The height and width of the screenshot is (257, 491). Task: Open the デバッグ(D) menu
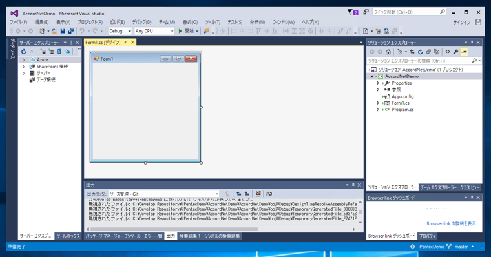tap(141, 22)
